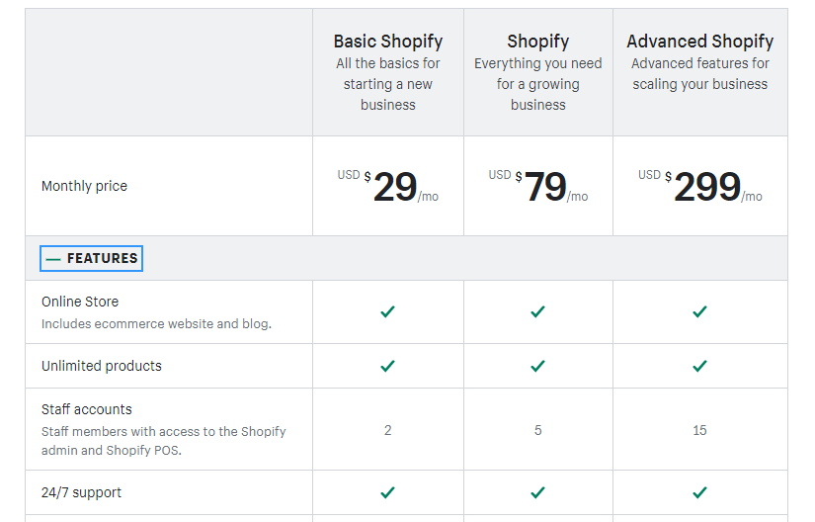Click Unlimited products checkmark under Shopify plan
Viewport: 815px width, 522px height.
coord(537,366)
